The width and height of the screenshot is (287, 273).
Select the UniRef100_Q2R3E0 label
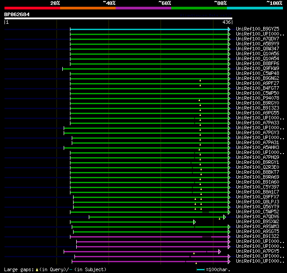(x=257, y=167)
